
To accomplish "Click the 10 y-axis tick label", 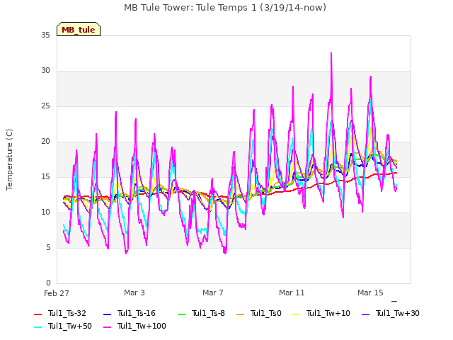I will 45,212.
